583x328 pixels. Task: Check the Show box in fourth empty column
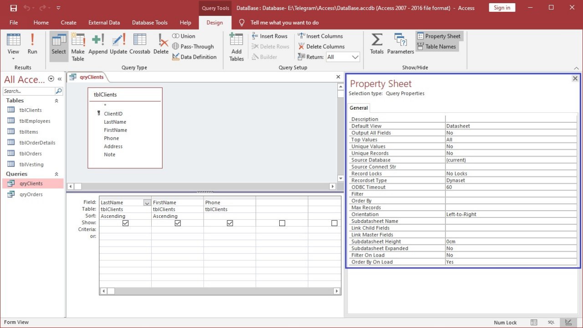coord(282,223)
